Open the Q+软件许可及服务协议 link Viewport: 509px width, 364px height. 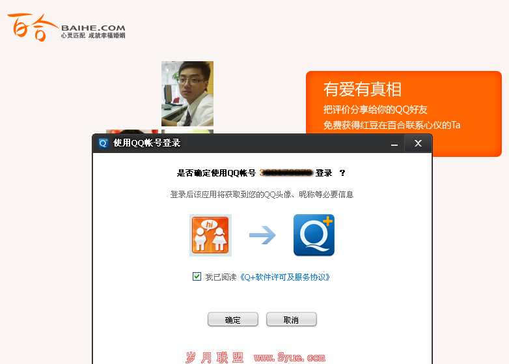pyautogui.click(x=284, y=277)
